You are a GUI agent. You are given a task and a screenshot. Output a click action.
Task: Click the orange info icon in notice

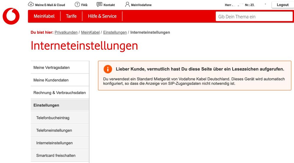(x=108, y=69)
